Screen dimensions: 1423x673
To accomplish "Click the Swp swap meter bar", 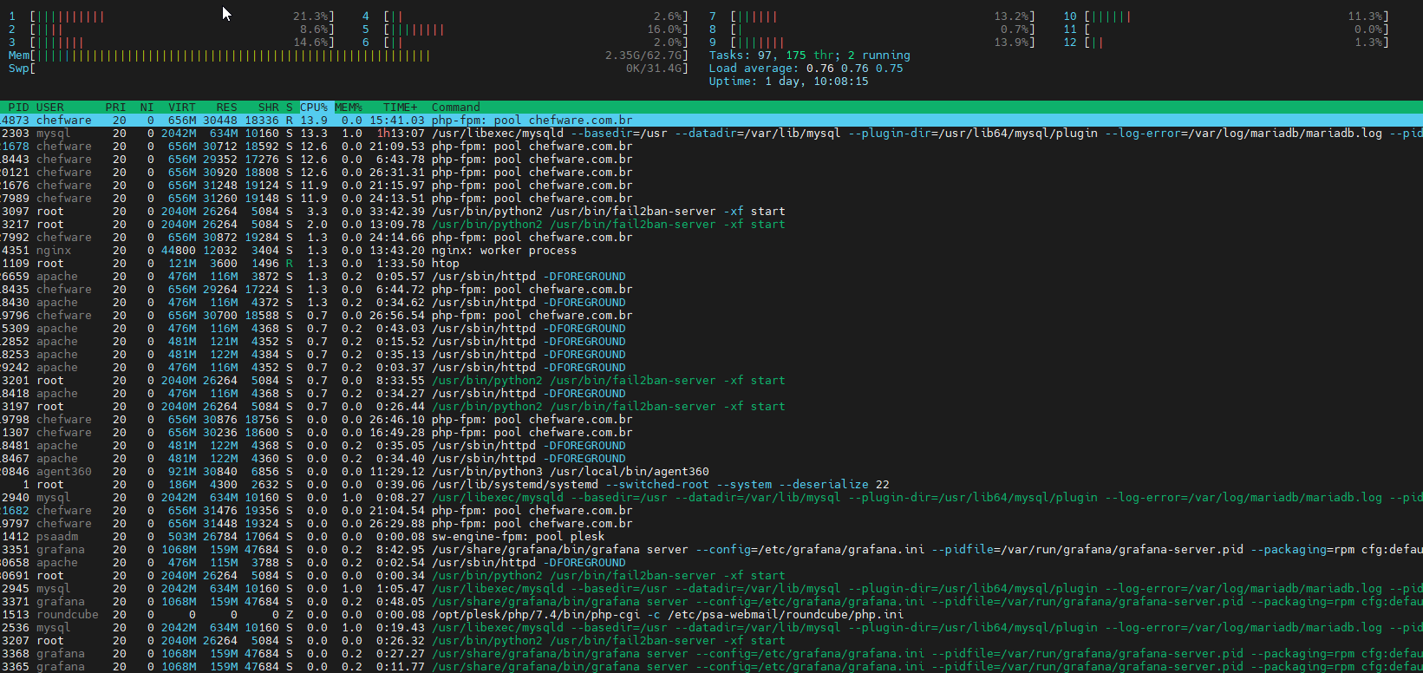I will [x=347, y=69].
